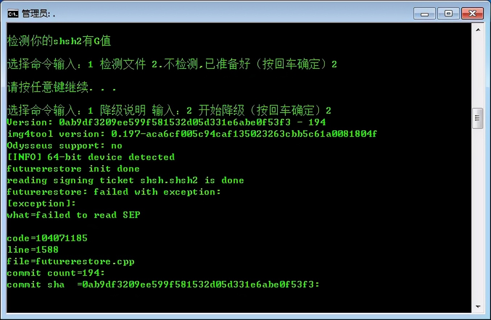Select the commit count=194 line
491x320 pixels.
(x=54, y=273)
